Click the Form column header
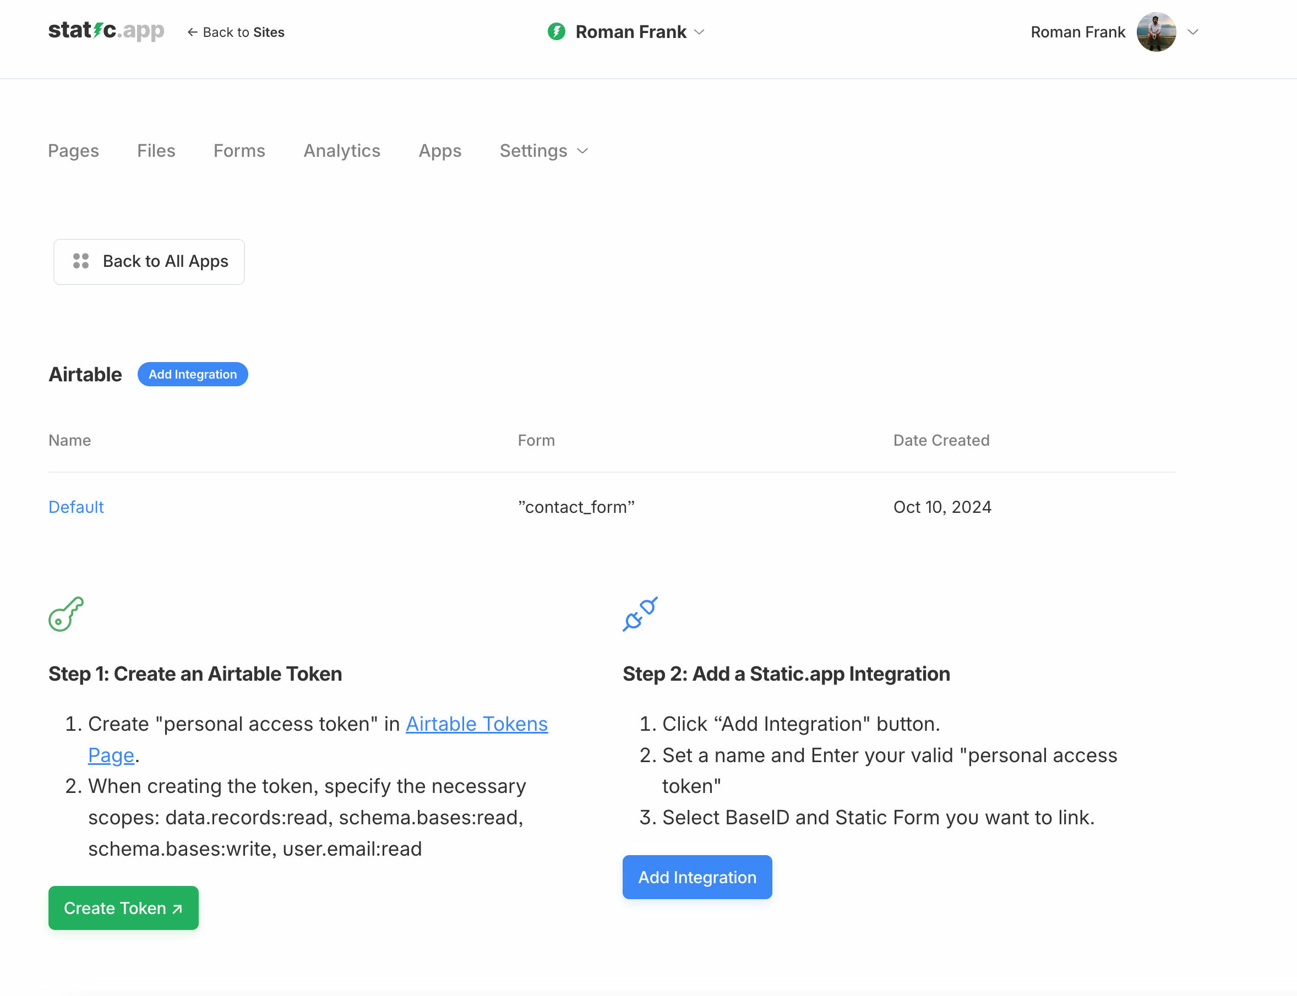Screen dimensions: 1297x996 (536, 440)
